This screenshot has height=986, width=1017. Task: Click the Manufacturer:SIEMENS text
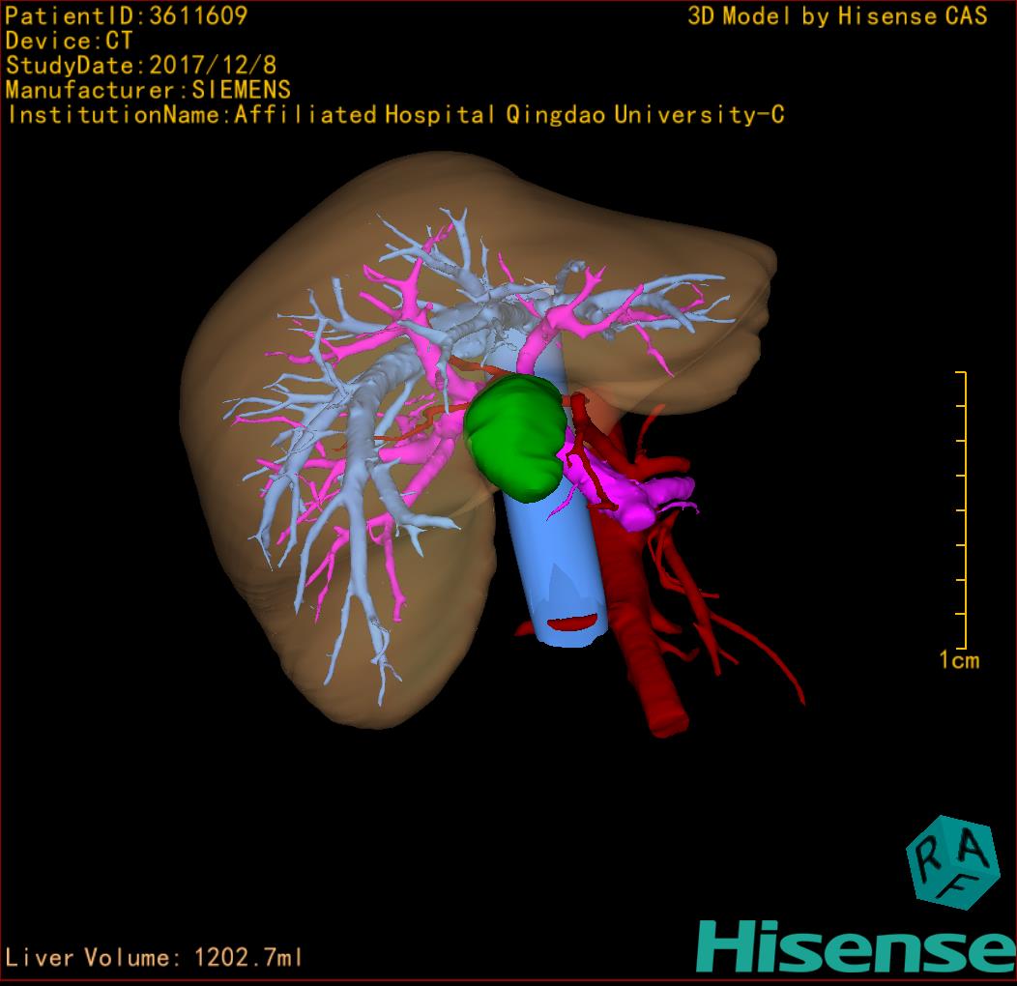148,90
